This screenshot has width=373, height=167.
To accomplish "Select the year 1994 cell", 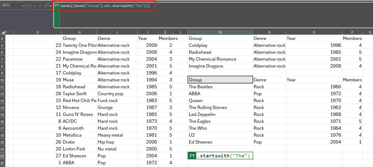I will [148, 80].
